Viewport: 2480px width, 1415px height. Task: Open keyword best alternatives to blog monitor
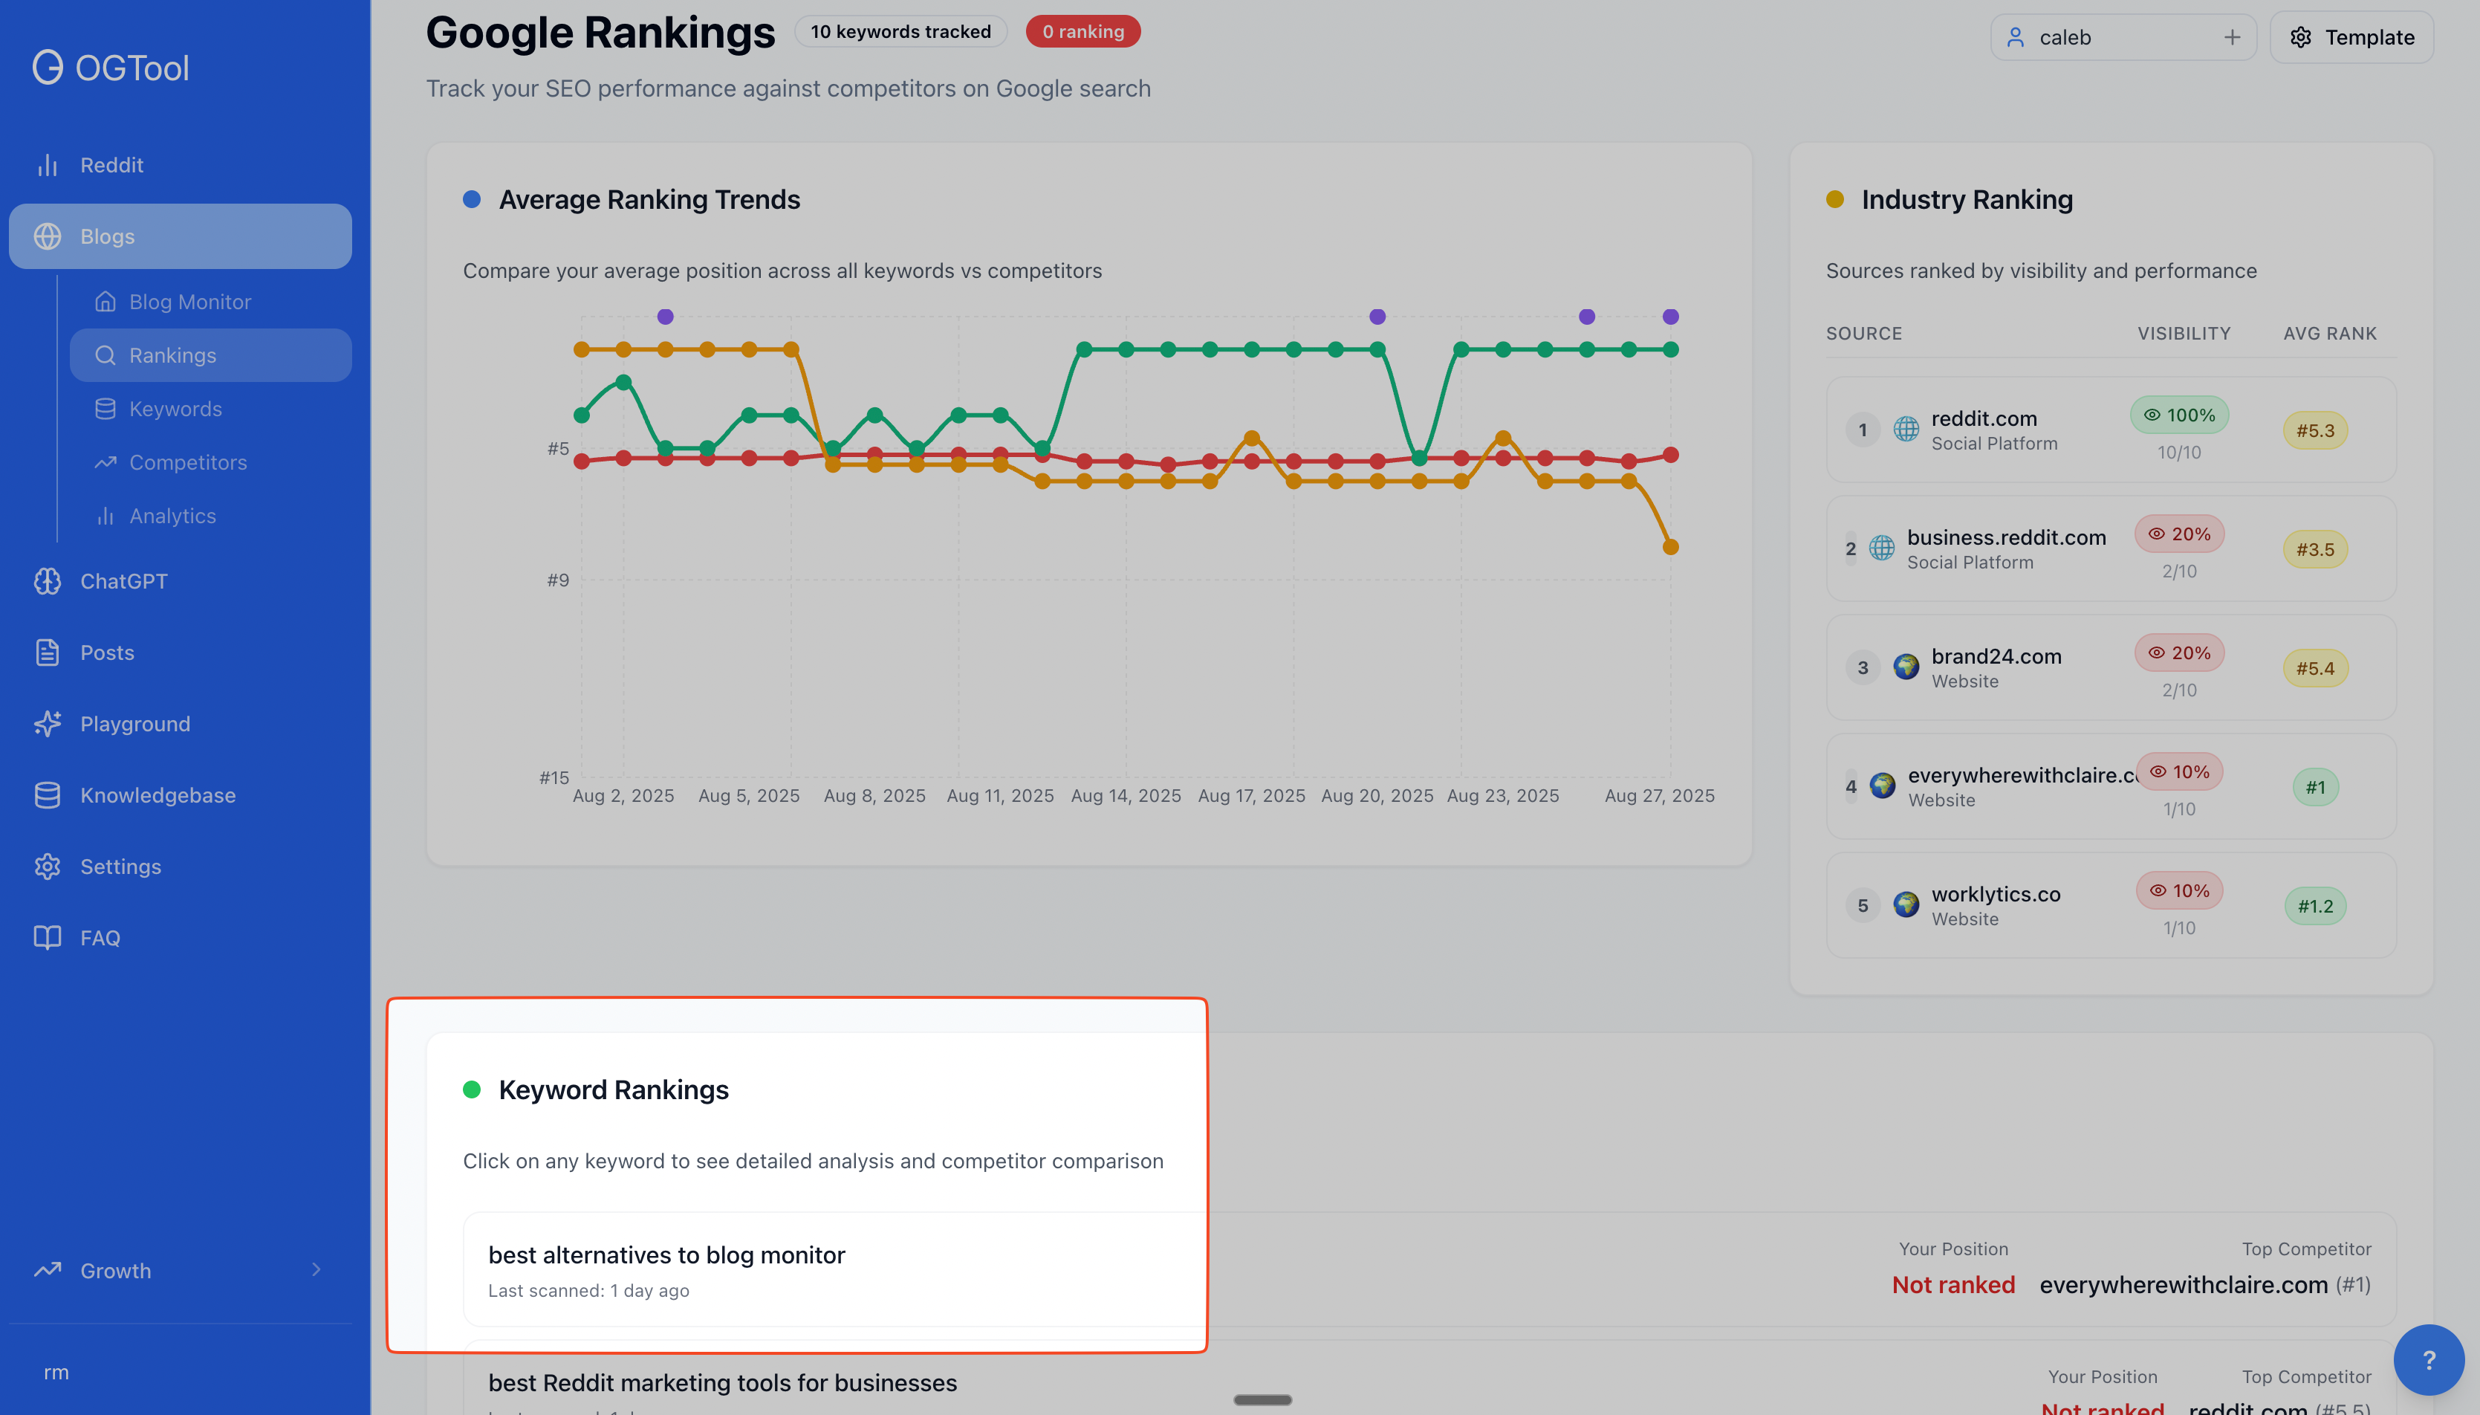[x=1430, y=1269]
